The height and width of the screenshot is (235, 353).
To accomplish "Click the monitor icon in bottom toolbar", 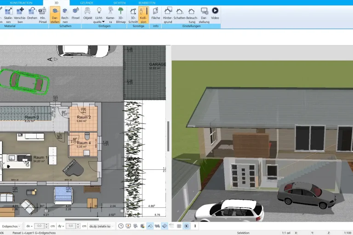I will click(x=128, y=226).
